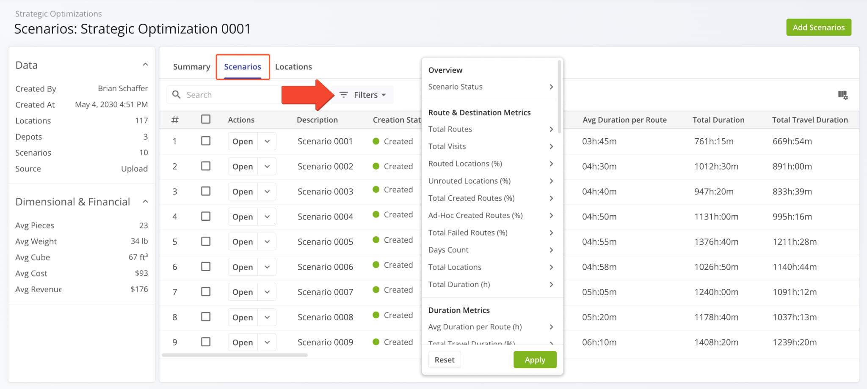
Task: Open the Days Count filter arrow
Action: pos(551,250)
